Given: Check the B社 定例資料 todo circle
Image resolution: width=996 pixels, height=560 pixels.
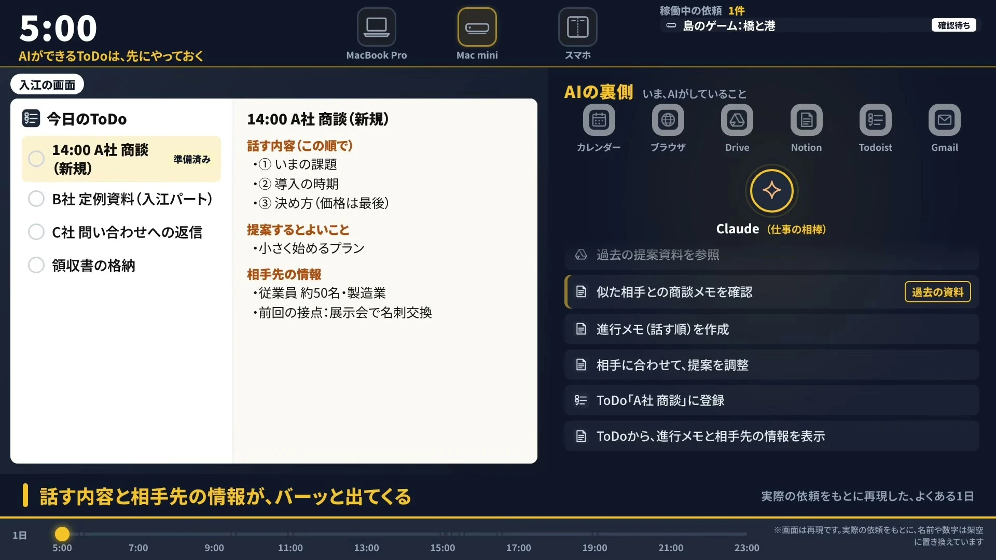Looking at the screenshot, I should coord(36,199).
